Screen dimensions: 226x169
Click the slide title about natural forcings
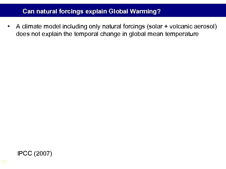point(92,12)
